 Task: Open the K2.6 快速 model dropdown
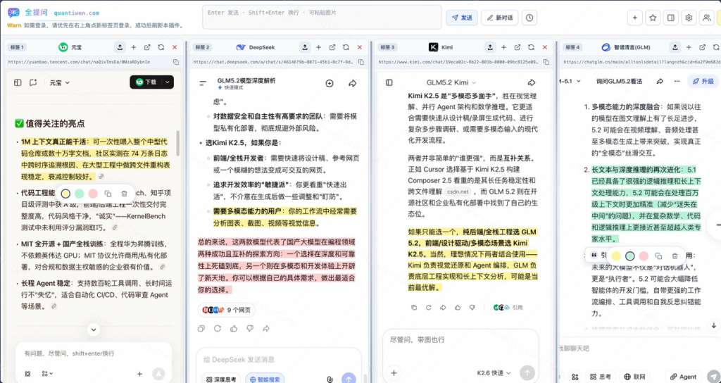(x=494, y=373)
